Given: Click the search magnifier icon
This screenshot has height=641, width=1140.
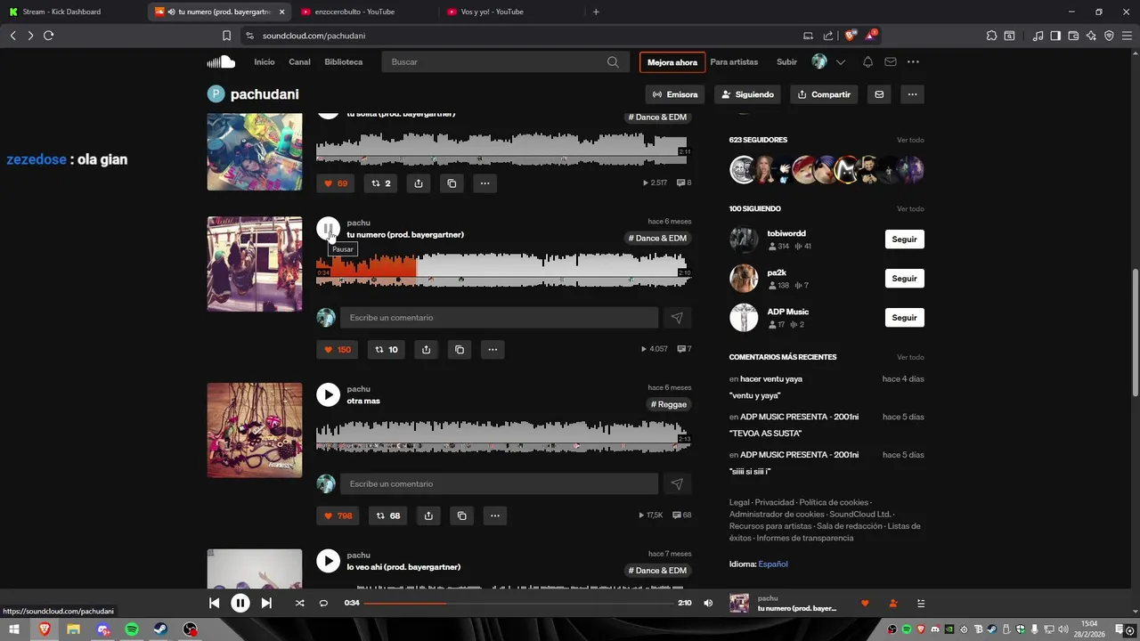Looking at the screenshot, I should 613,61.
